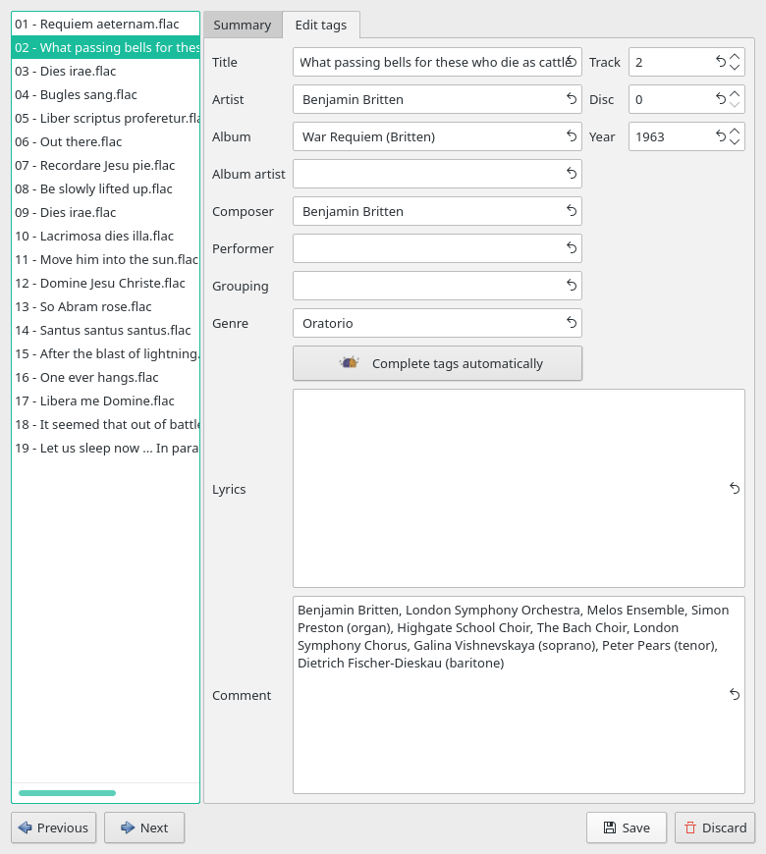Discard the tag edits
The height and width of the screenshot is (854, 766).
715,827
